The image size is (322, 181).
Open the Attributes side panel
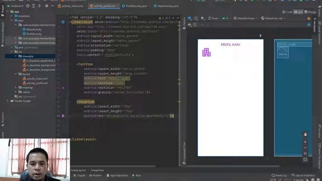pyautogui.click(x=314, y=25)
